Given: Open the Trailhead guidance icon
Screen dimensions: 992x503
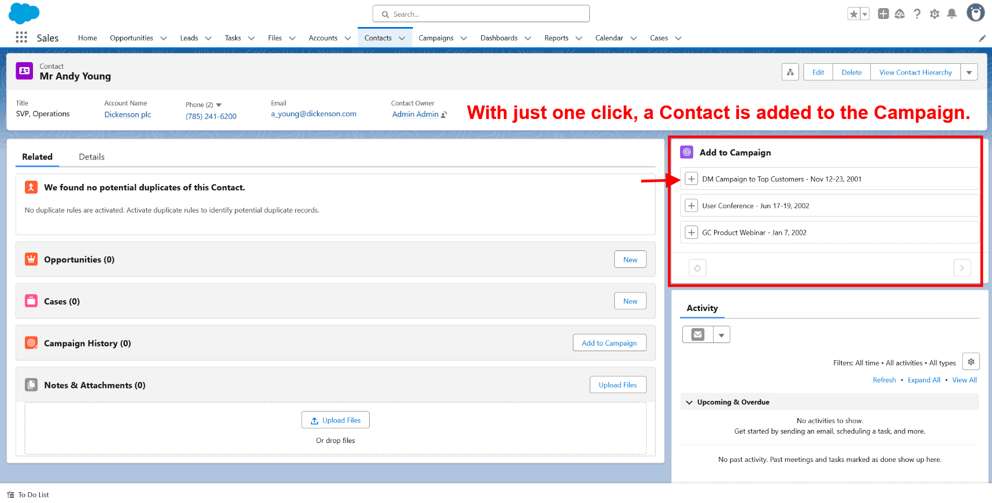Looking at the screenshot, I should click(900, 14).
